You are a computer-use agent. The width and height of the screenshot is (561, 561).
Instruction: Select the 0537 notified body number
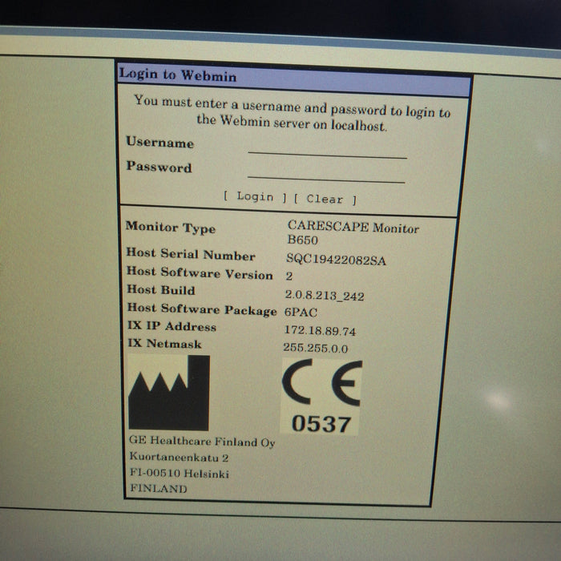pyautogui.click(x=321, y=424)
